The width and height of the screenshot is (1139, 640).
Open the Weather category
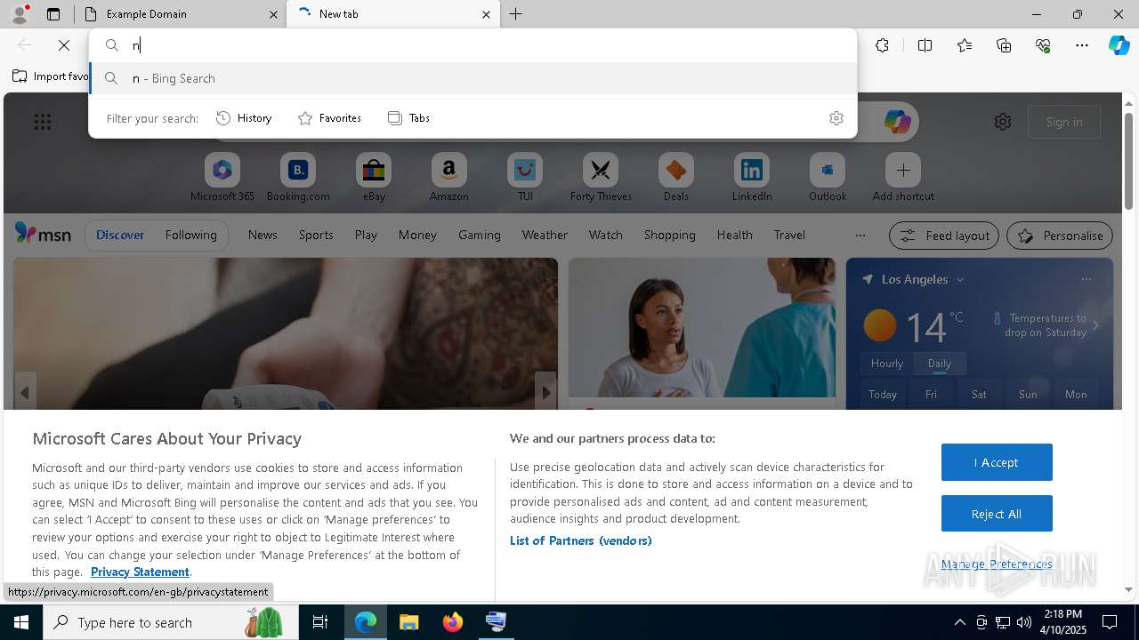[x=545, y=235]
